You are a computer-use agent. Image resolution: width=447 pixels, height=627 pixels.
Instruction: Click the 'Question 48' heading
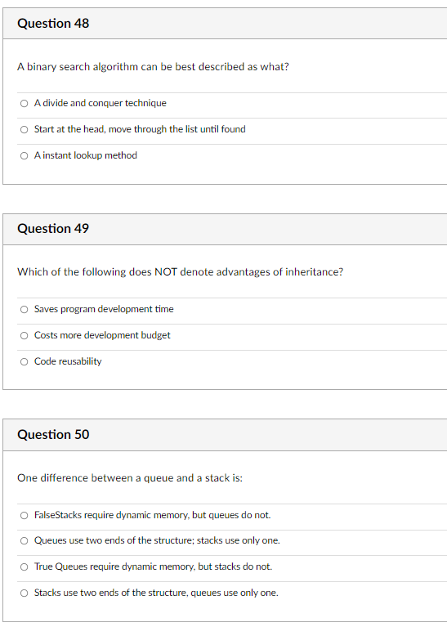click(x=53, y=23)
